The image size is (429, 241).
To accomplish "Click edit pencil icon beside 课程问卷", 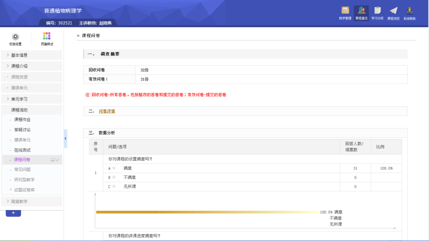I will [58, 160].
